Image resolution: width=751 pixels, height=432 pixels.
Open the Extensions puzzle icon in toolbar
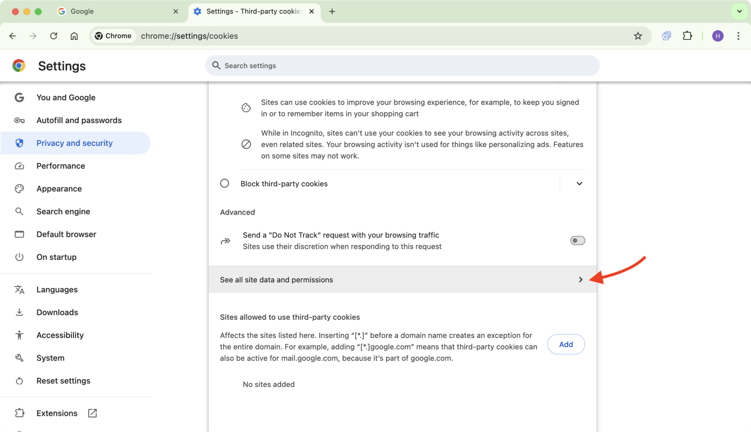coord(687,36)
